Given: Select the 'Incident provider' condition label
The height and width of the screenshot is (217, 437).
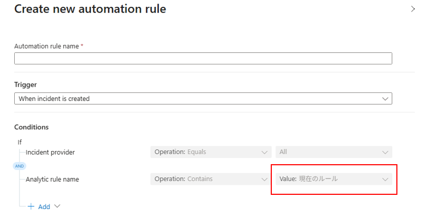Looking at the screenshot, I should click(50, 153).
